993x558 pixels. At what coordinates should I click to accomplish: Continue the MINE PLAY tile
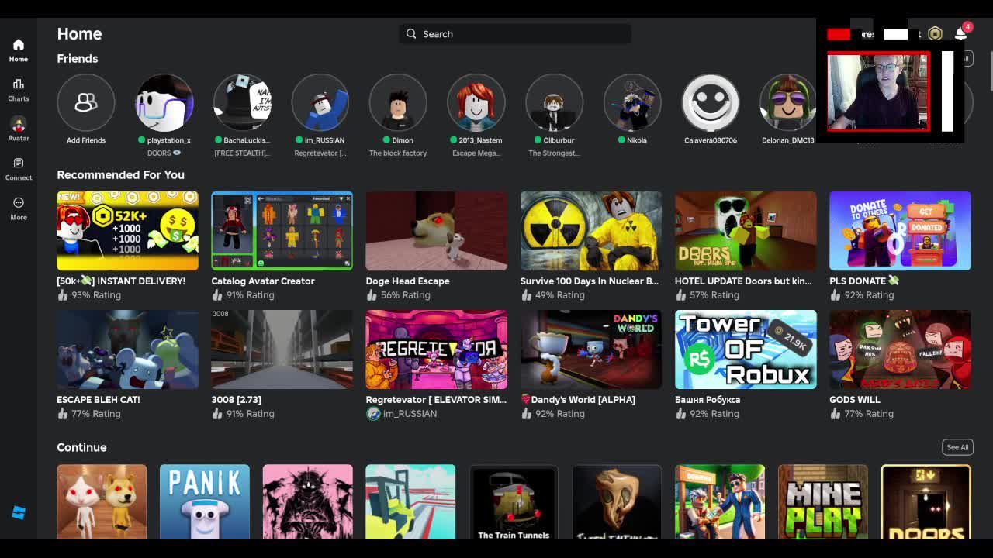point(823,502)
